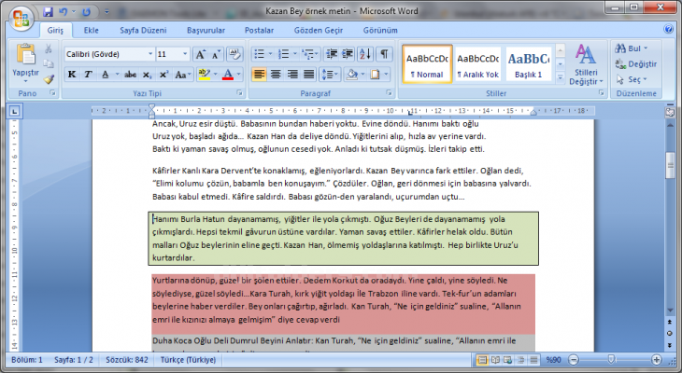Decrease paragraph indent
Viewport: 682px width, 373px height.
tap(332, 54)
